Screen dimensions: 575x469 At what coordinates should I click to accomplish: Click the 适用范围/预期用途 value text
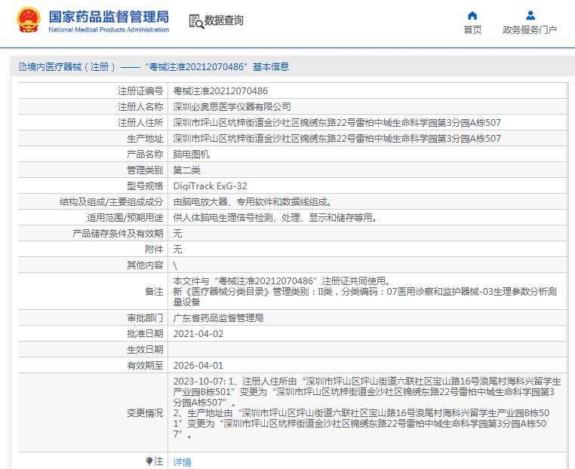(275, 218)
